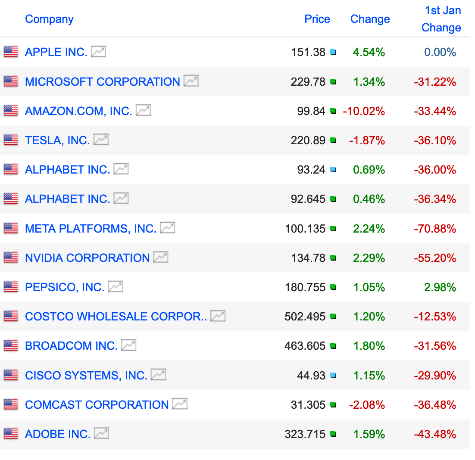Click chart icon beside Costco Wholesale
The image size is (475, 460).
coord(218,316)
